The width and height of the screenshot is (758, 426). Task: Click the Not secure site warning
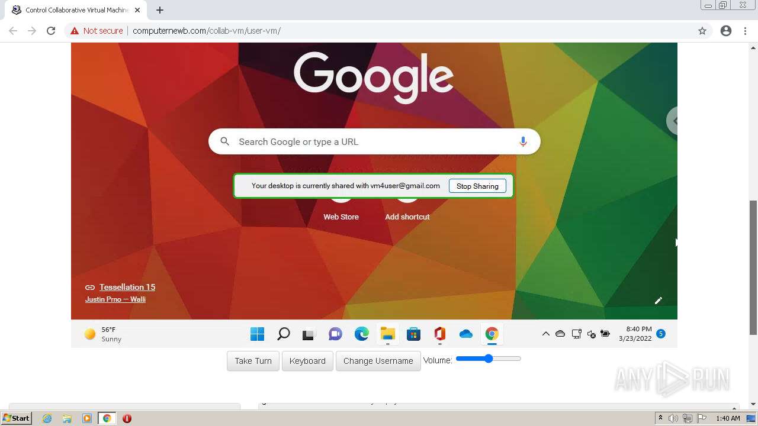(x=97, y=31)
